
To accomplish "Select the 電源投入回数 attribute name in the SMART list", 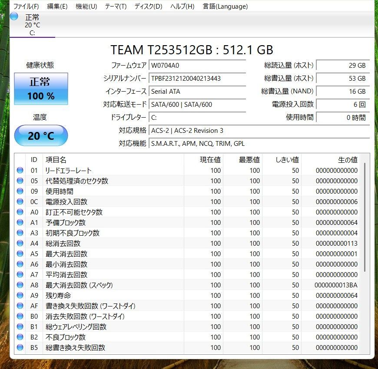I will point(66,201).
